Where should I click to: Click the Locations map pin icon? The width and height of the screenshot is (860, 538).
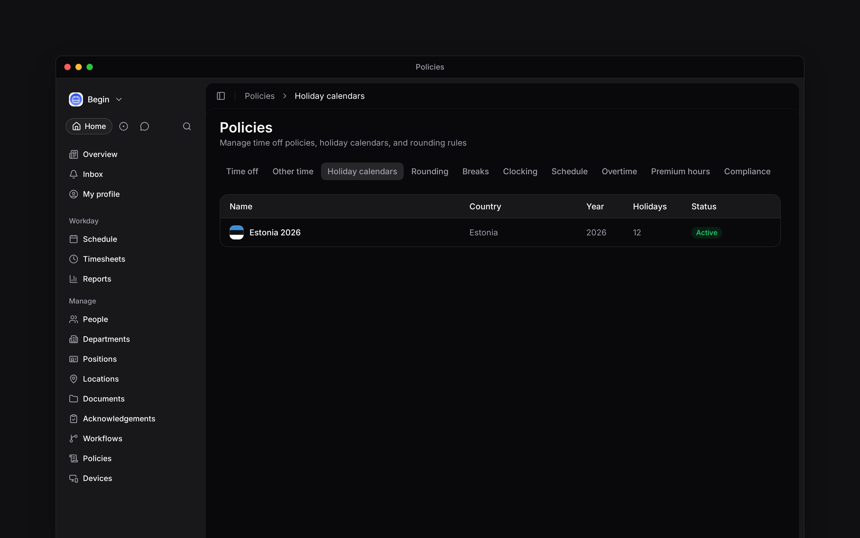coord(74,379)
